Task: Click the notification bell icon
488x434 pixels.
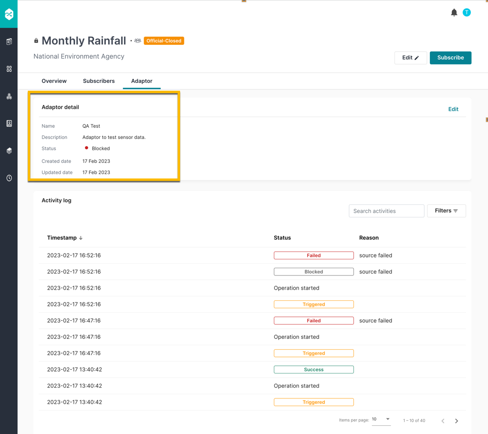Action: 453,12
